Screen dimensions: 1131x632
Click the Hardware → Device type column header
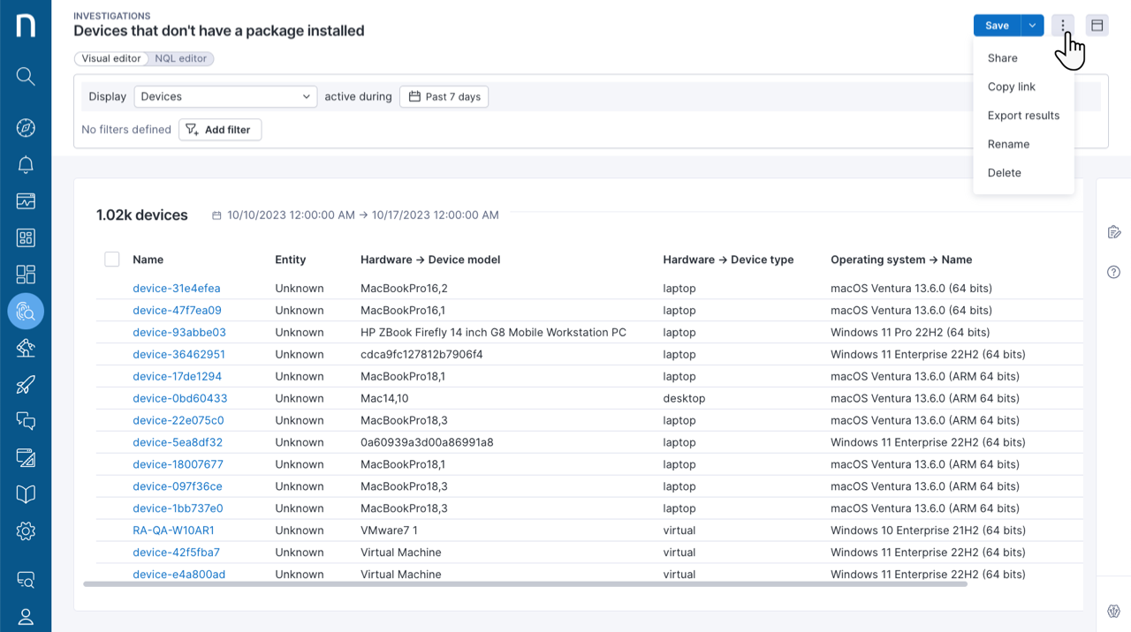(x=728, y=260)
